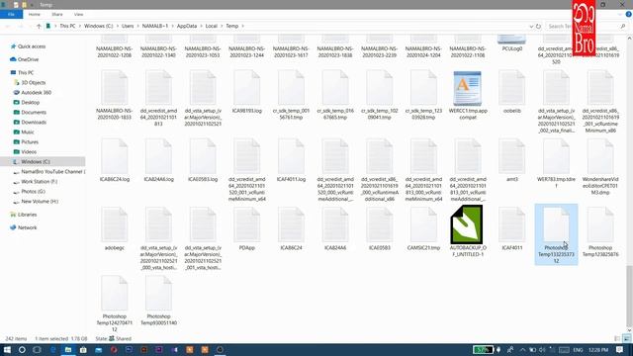Image resolution: width=633 pixels, height=356 pixels.
Task: Select the oobelib file
Action: click(512, 92)
